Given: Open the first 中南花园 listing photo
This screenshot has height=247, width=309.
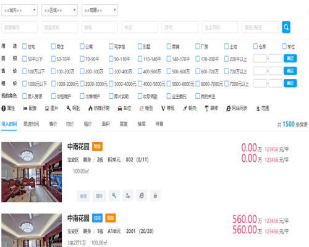Looking at the screenshot, I should (x=32, y=172).
